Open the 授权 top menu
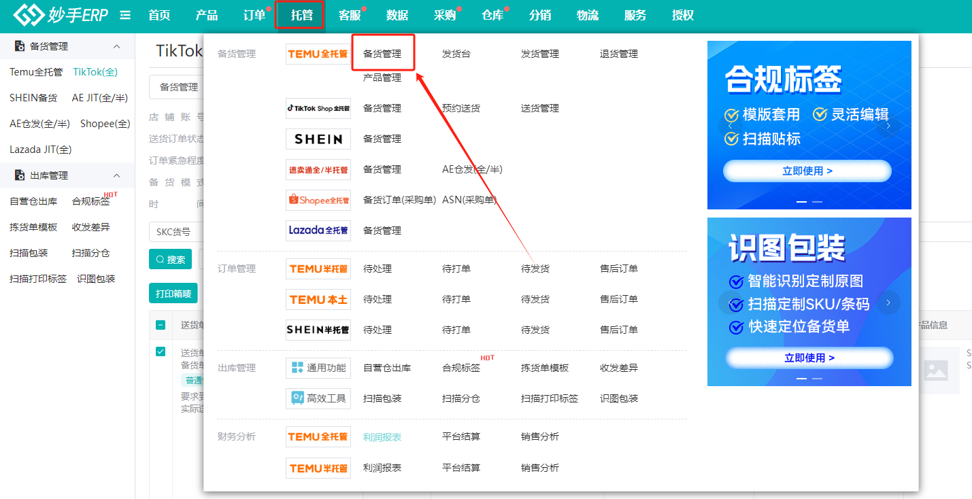Viewport: 972px width, 499px height. click(x=683, y=15)
